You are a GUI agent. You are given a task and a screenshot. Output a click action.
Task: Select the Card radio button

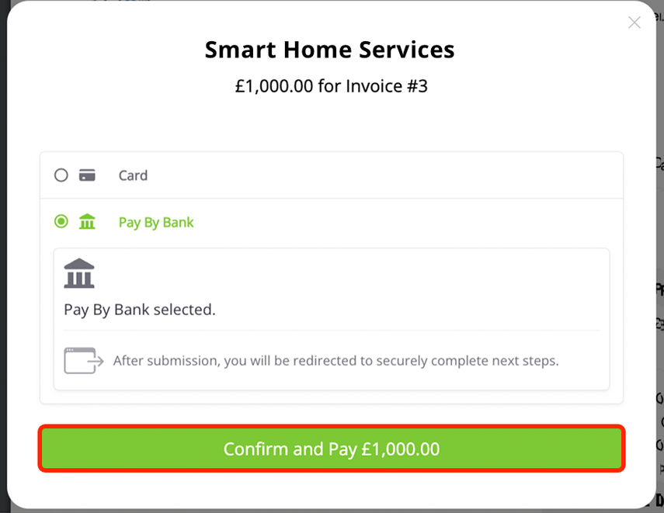61,175
